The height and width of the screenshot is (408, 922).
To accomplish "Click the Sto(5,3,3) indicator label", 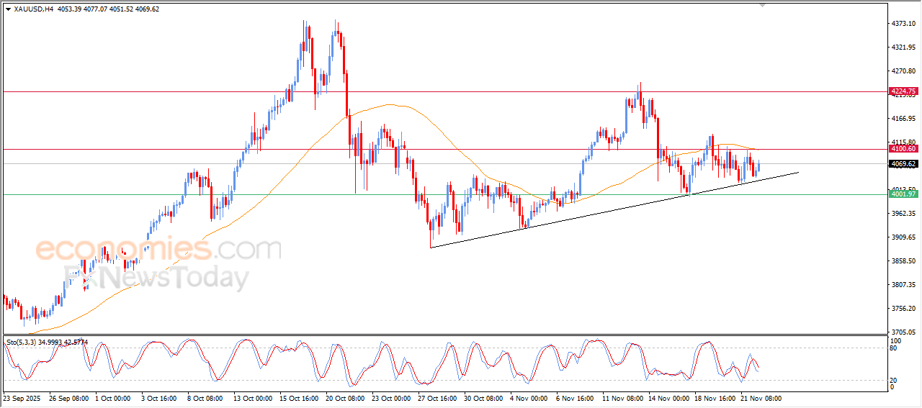I will click(22, 342).
